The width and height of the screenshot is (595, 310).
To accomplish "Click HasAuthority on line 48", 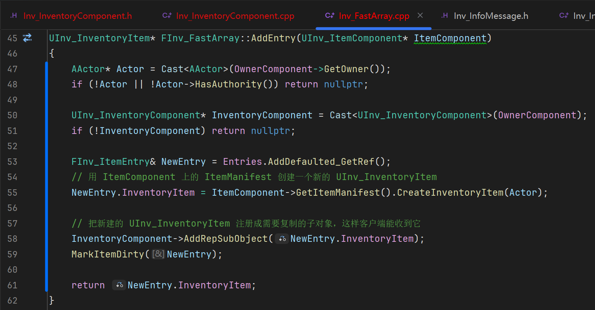I will (x=229, y=84).
